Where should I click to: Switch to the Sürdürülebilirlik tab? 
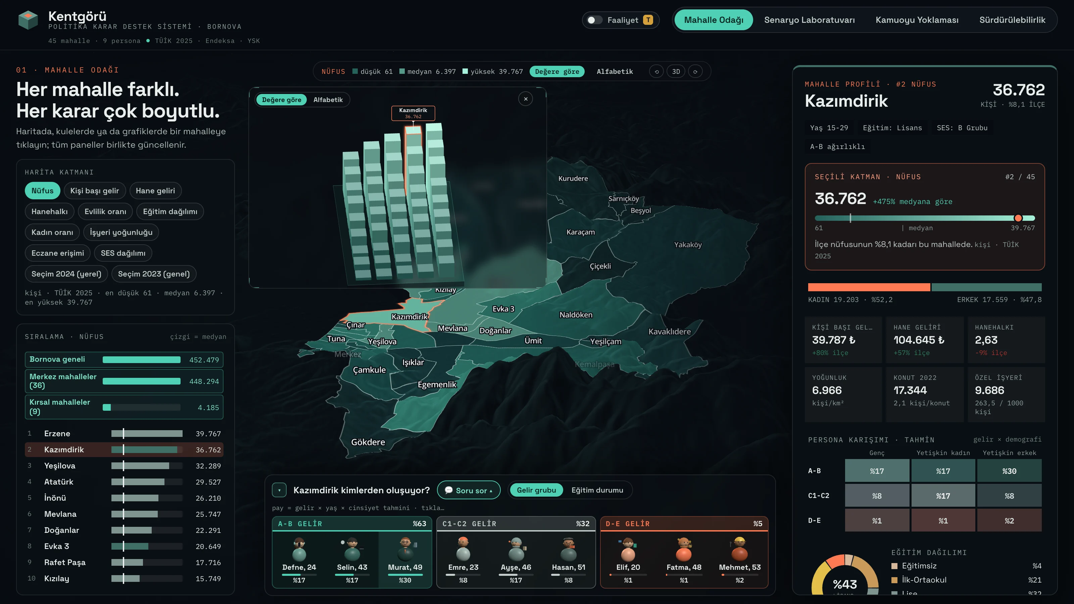coord(1012,20)
